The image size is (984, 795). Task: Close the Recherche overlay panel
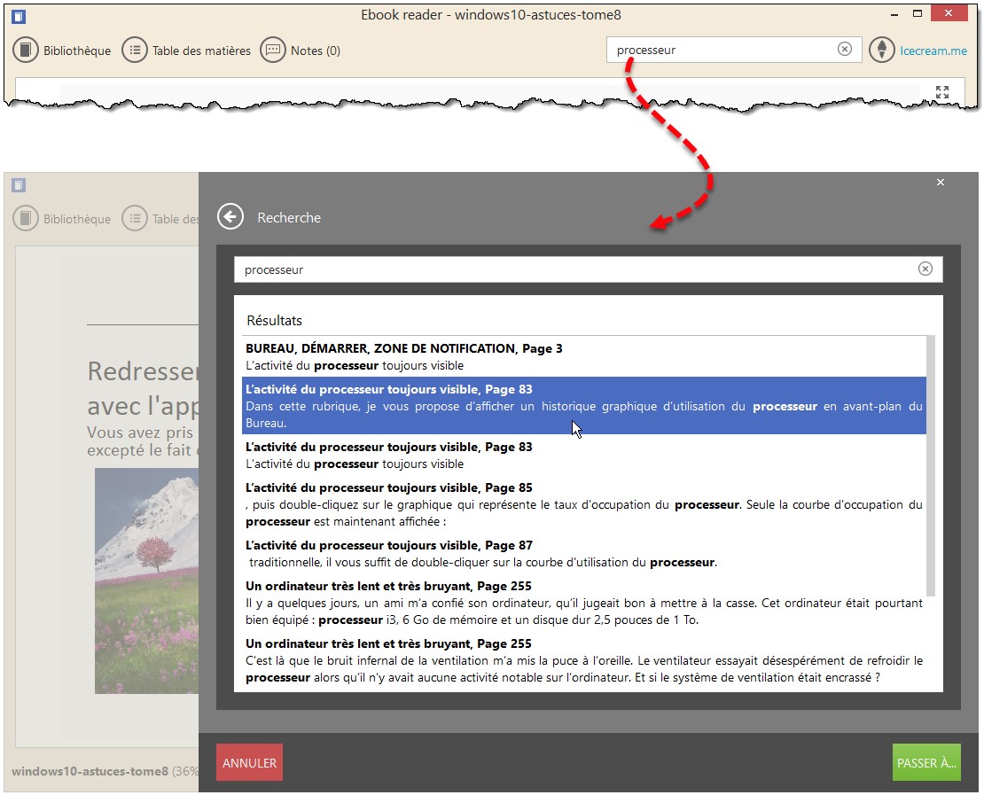point(941,183)
